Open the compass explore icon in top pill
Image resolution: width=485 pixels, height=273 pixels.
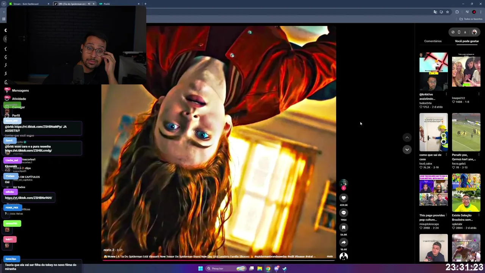click(453, 32)
